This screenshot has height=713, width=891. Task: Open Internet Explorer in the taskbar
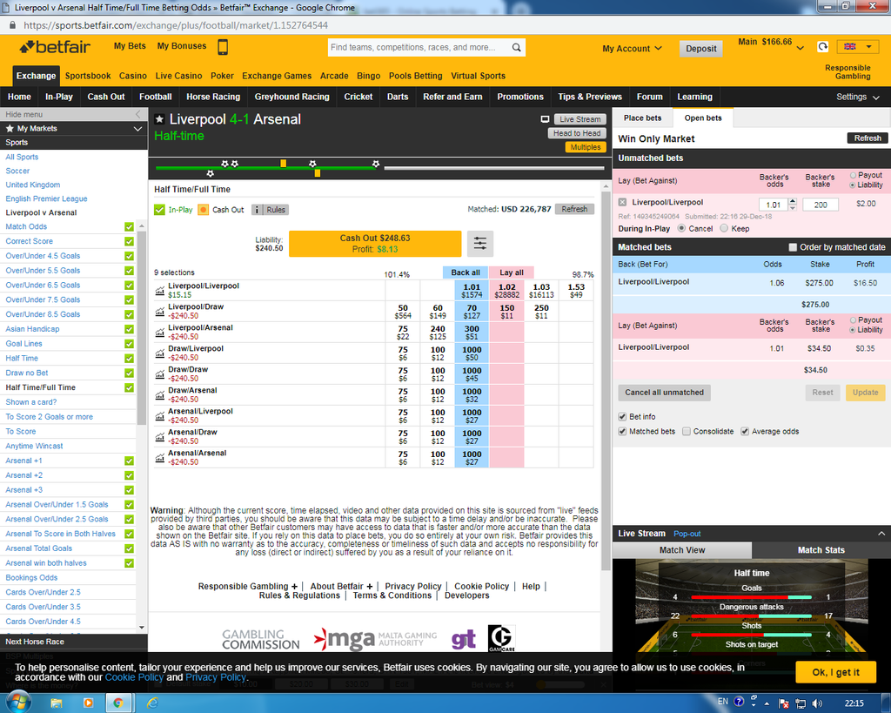[152, 703]
